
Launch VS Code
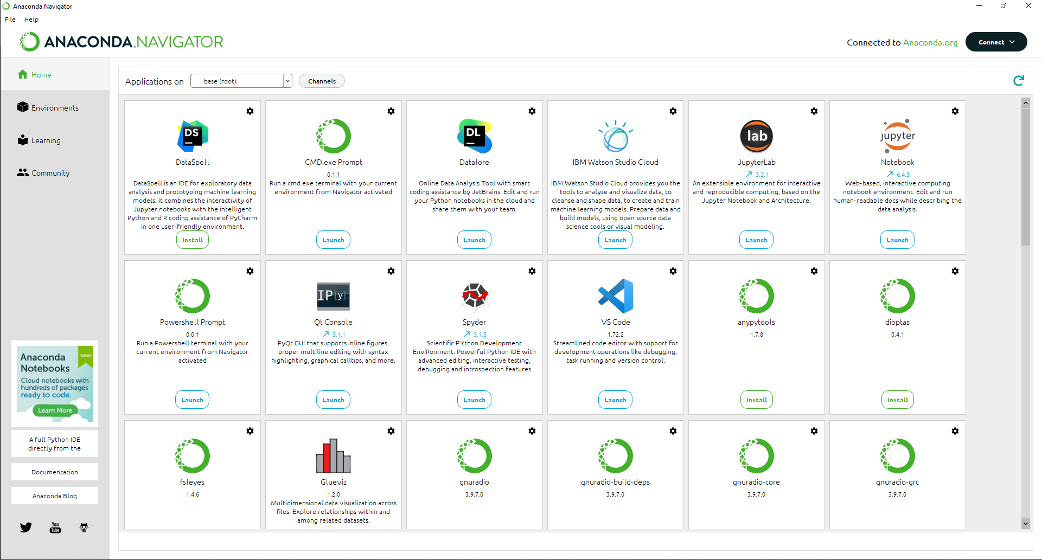[x=615, y=400]
